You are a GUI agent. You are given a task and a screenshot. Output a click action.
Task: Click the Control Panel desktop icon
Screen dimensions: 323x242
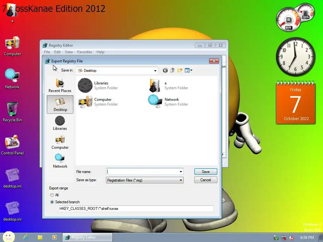point(12,145)
